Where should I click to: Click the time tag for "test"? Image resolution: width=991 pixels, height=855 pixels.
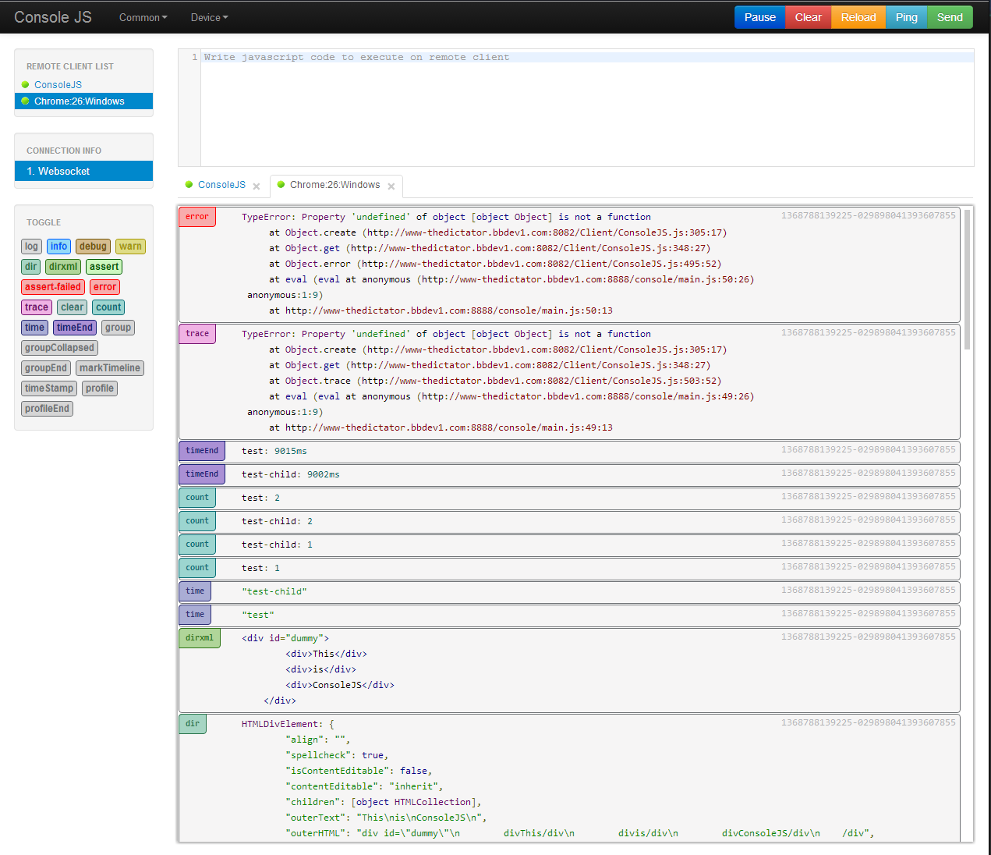[195, 615]
